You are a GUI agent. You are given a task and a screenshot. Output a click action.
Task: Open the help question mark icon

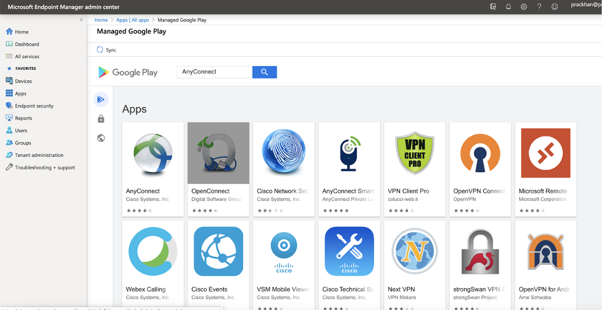(539, 7)
